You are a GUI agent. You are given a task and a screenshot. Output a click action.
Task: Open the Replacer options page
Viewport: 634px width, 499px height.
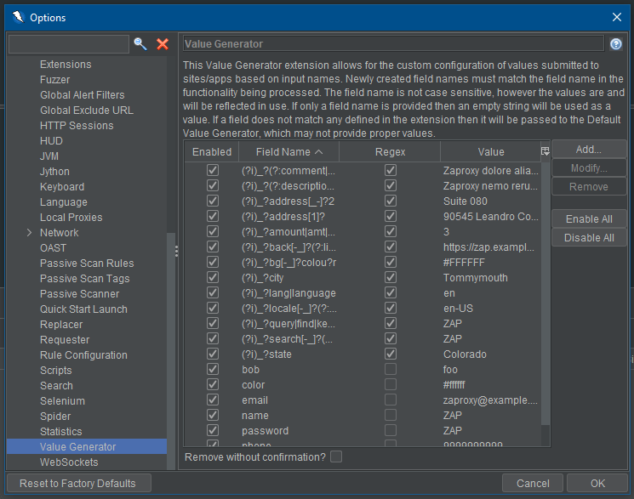[x=61, y=325]
